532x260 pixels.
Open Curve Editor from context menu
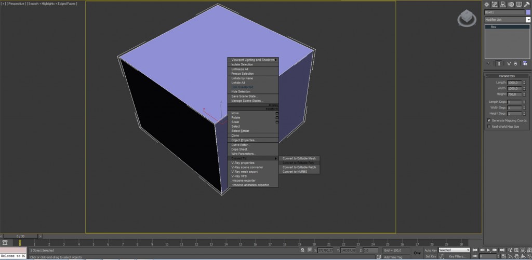pos(253,145)
